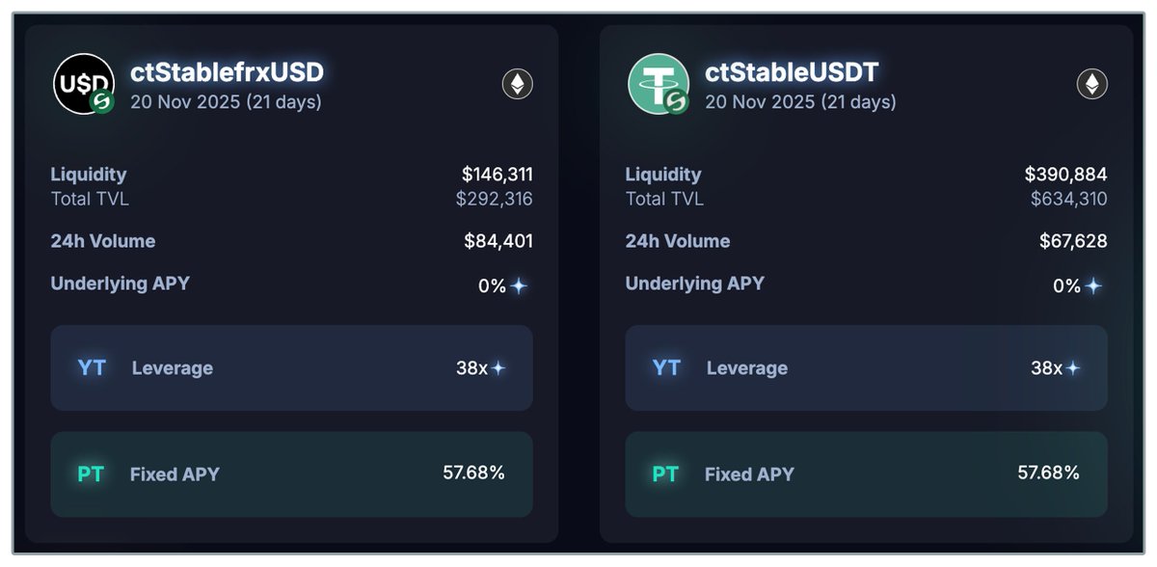This screenshot has height=567, width=1157.
Task: Click the $390,884 liquidity value
Action: (x=1065, y=175)
